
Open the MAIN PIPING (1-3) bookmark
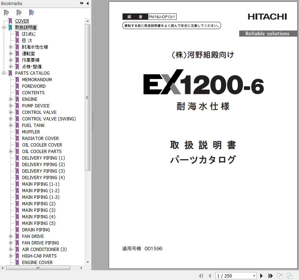[x=41, y=197]
